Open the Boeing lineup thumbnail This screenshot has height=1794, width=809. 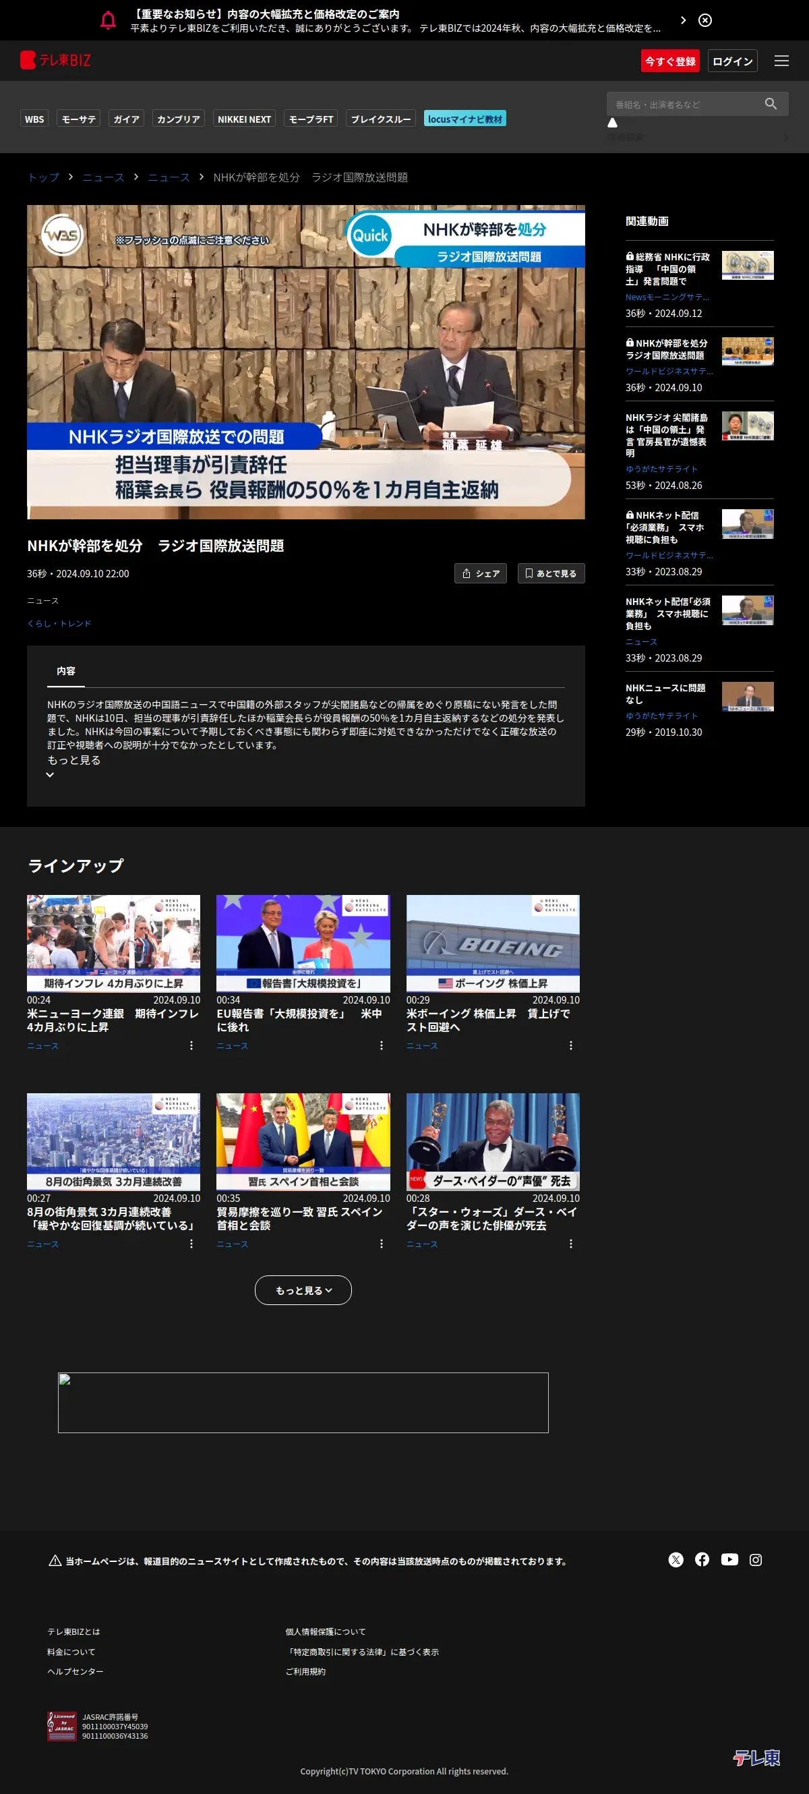[493, 944]
